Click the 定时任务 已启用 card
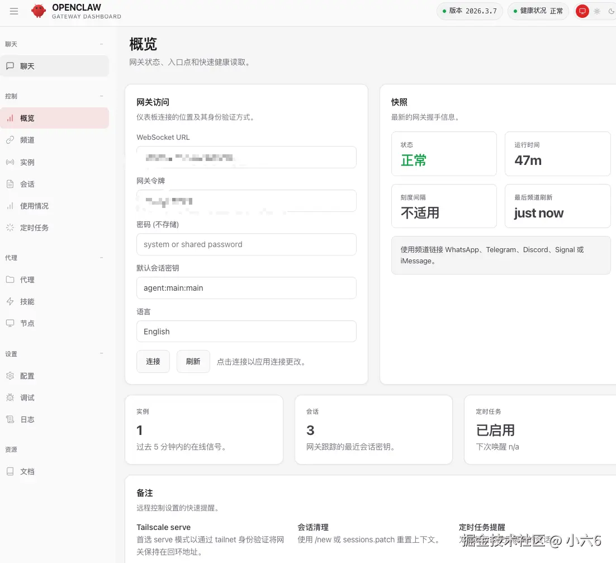The image size is (616, 563). coord(541,430)
